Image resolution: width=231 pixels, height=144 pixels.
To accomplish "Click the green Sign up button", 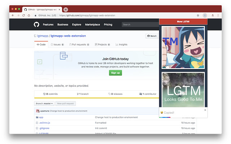I will pos(115,73).
